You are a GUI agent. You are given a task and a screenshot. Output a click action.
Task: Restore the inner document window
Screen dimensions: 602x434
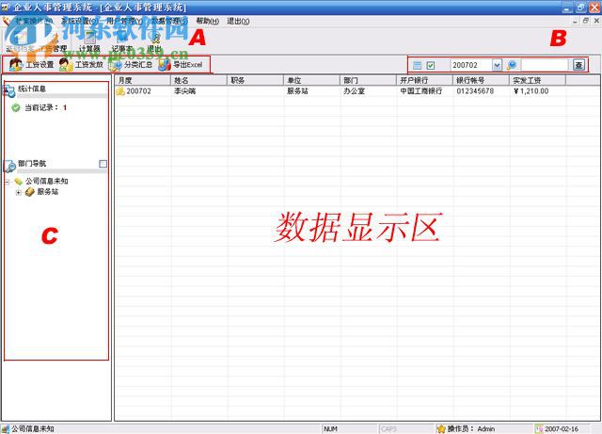coord(585,21)
